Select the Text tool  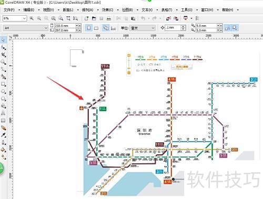click(x=3, y=113)
